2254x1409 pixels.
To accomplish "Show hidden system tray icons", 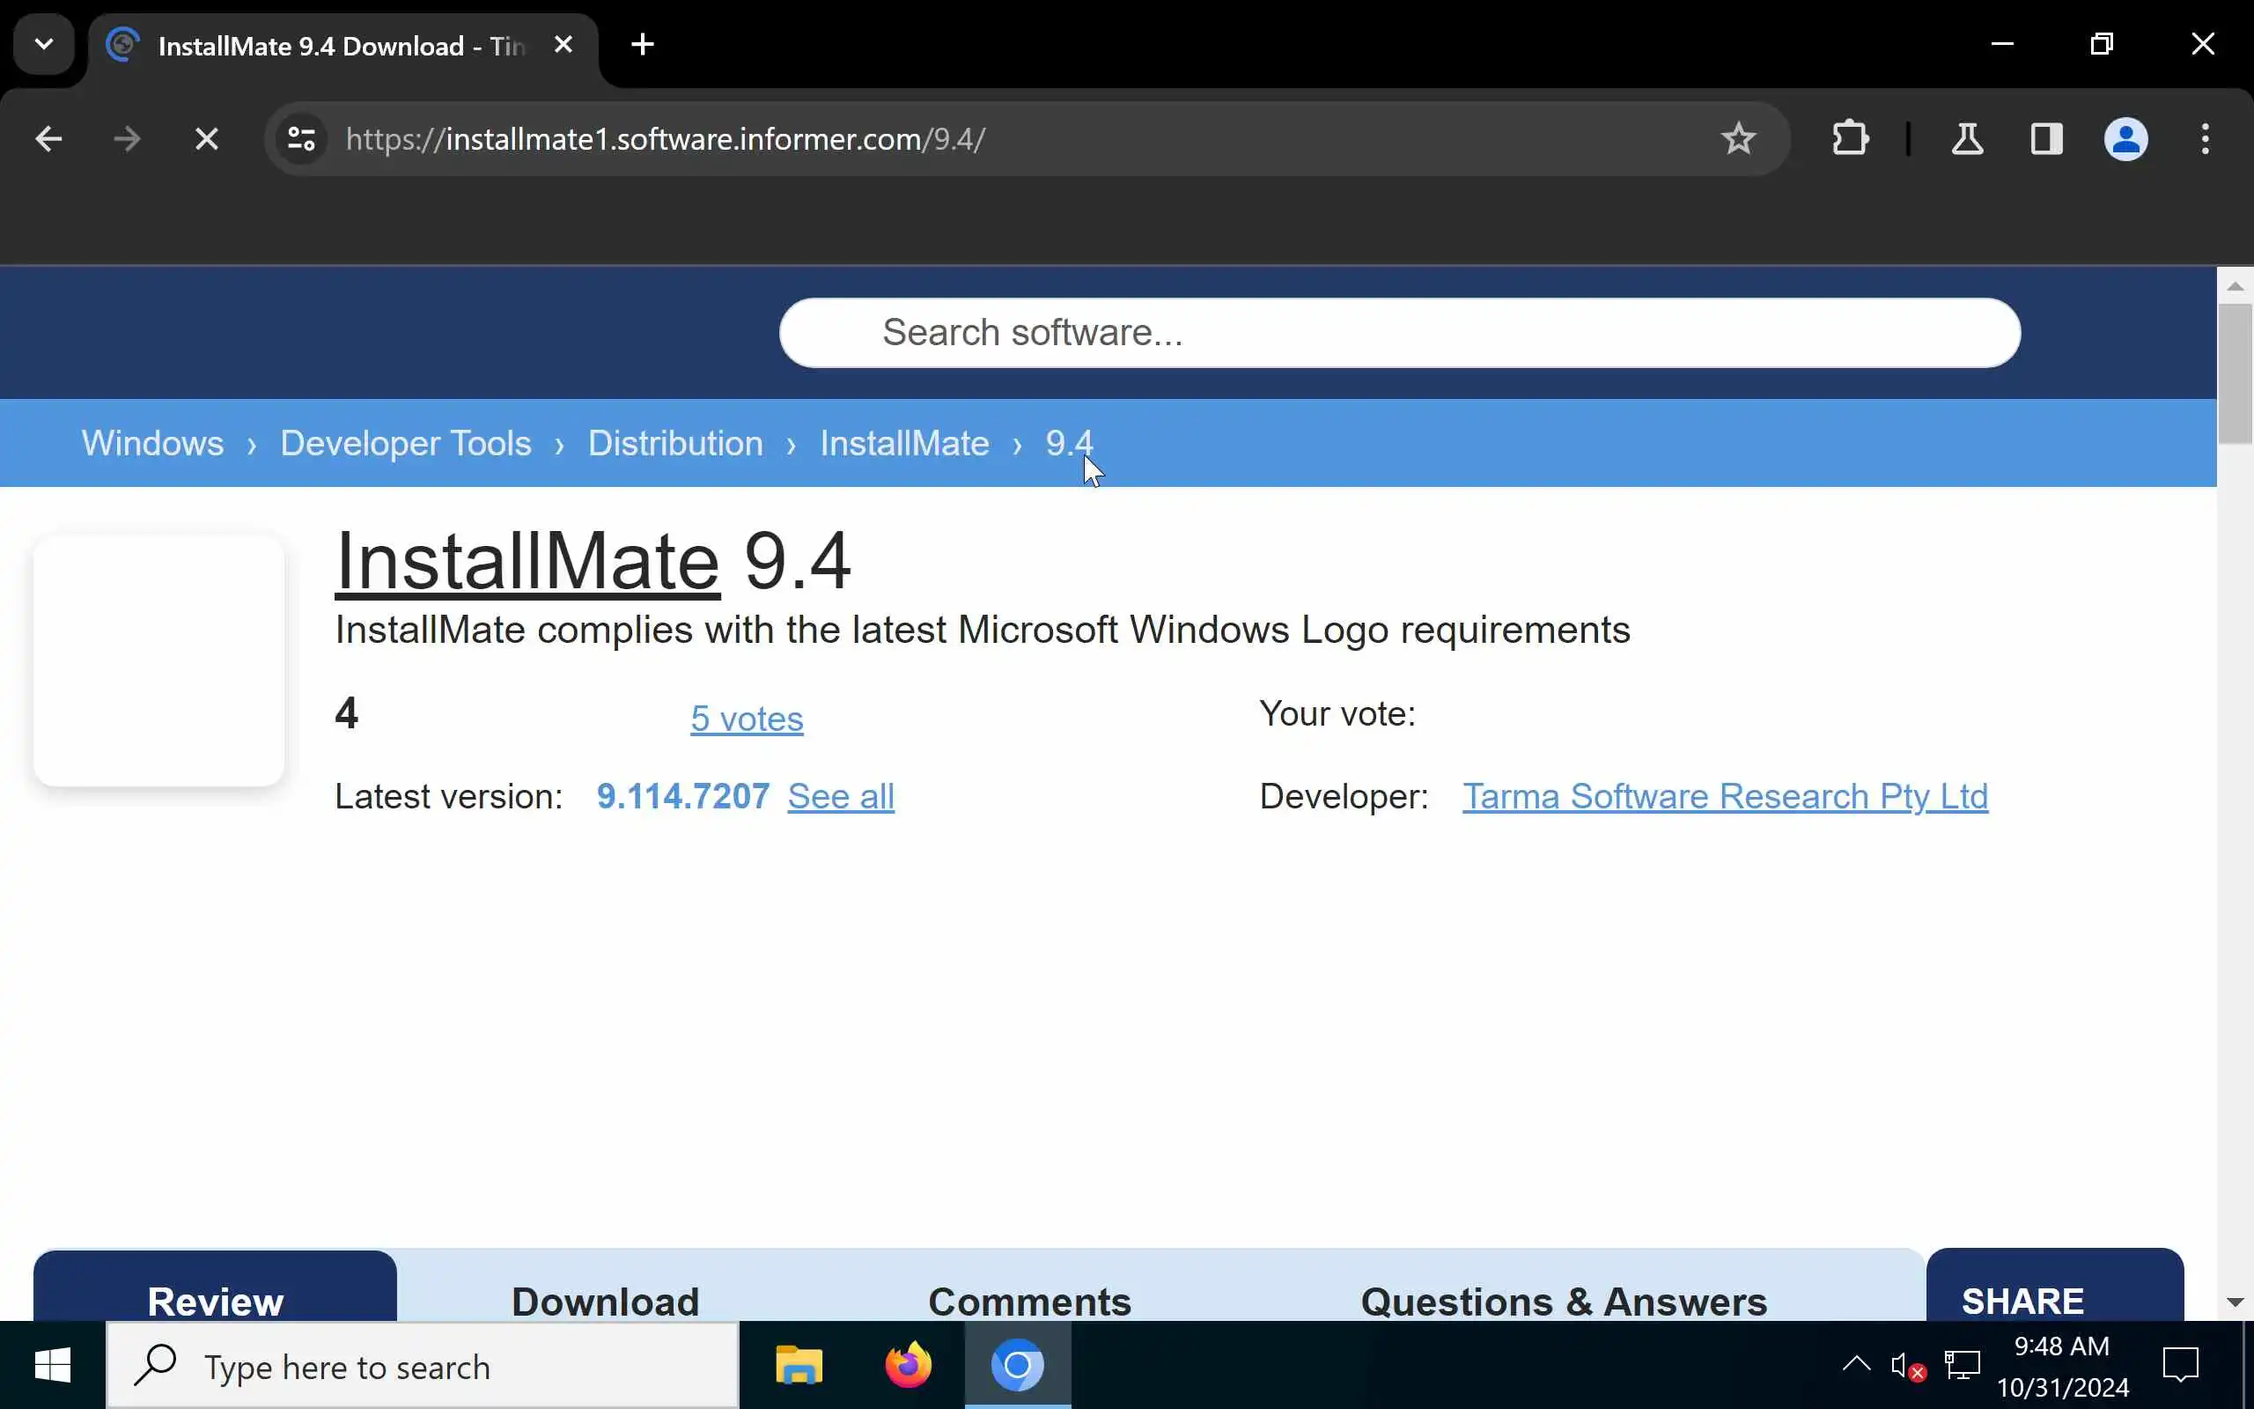I will pyautogui.click(x=1855, y=1365).
